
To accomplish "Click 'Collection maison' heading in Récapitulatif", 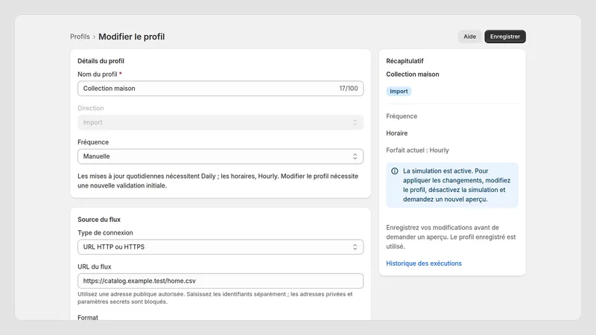I will tap(413, 74).
